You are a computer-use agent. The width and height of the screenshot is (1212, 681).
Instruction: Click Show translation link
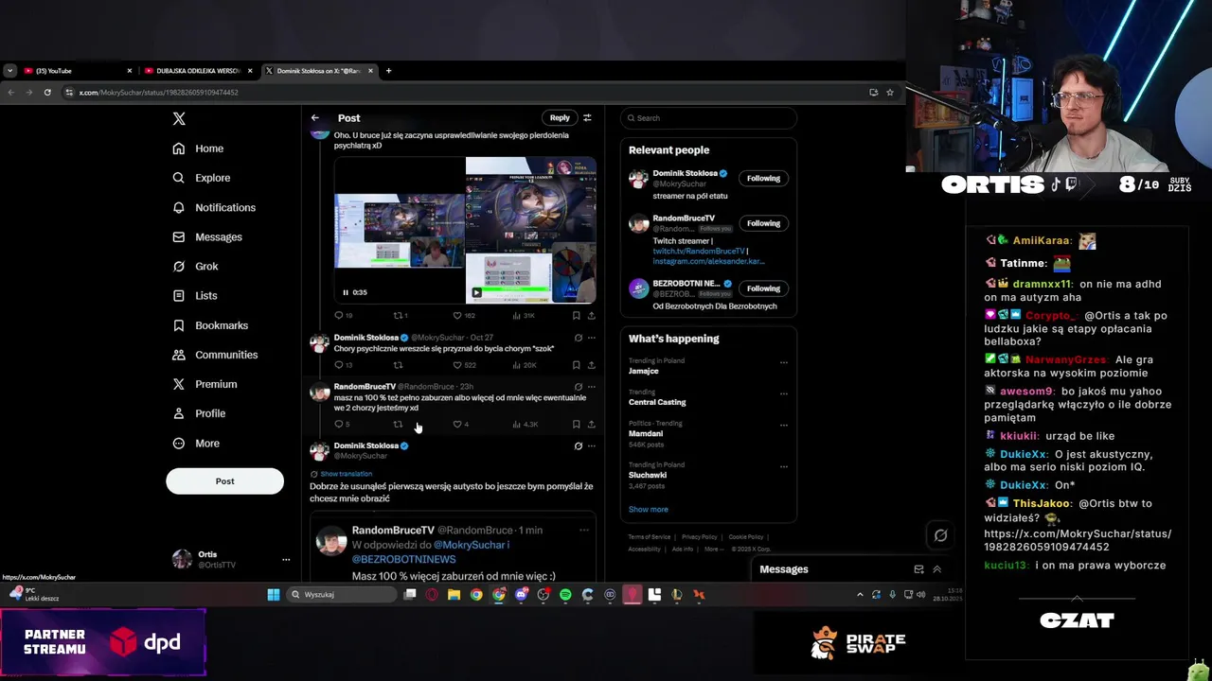(346, 474)
